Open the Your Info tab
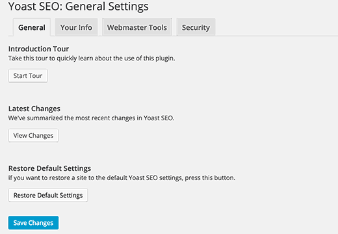338x234 pixels. pos(76,27)
